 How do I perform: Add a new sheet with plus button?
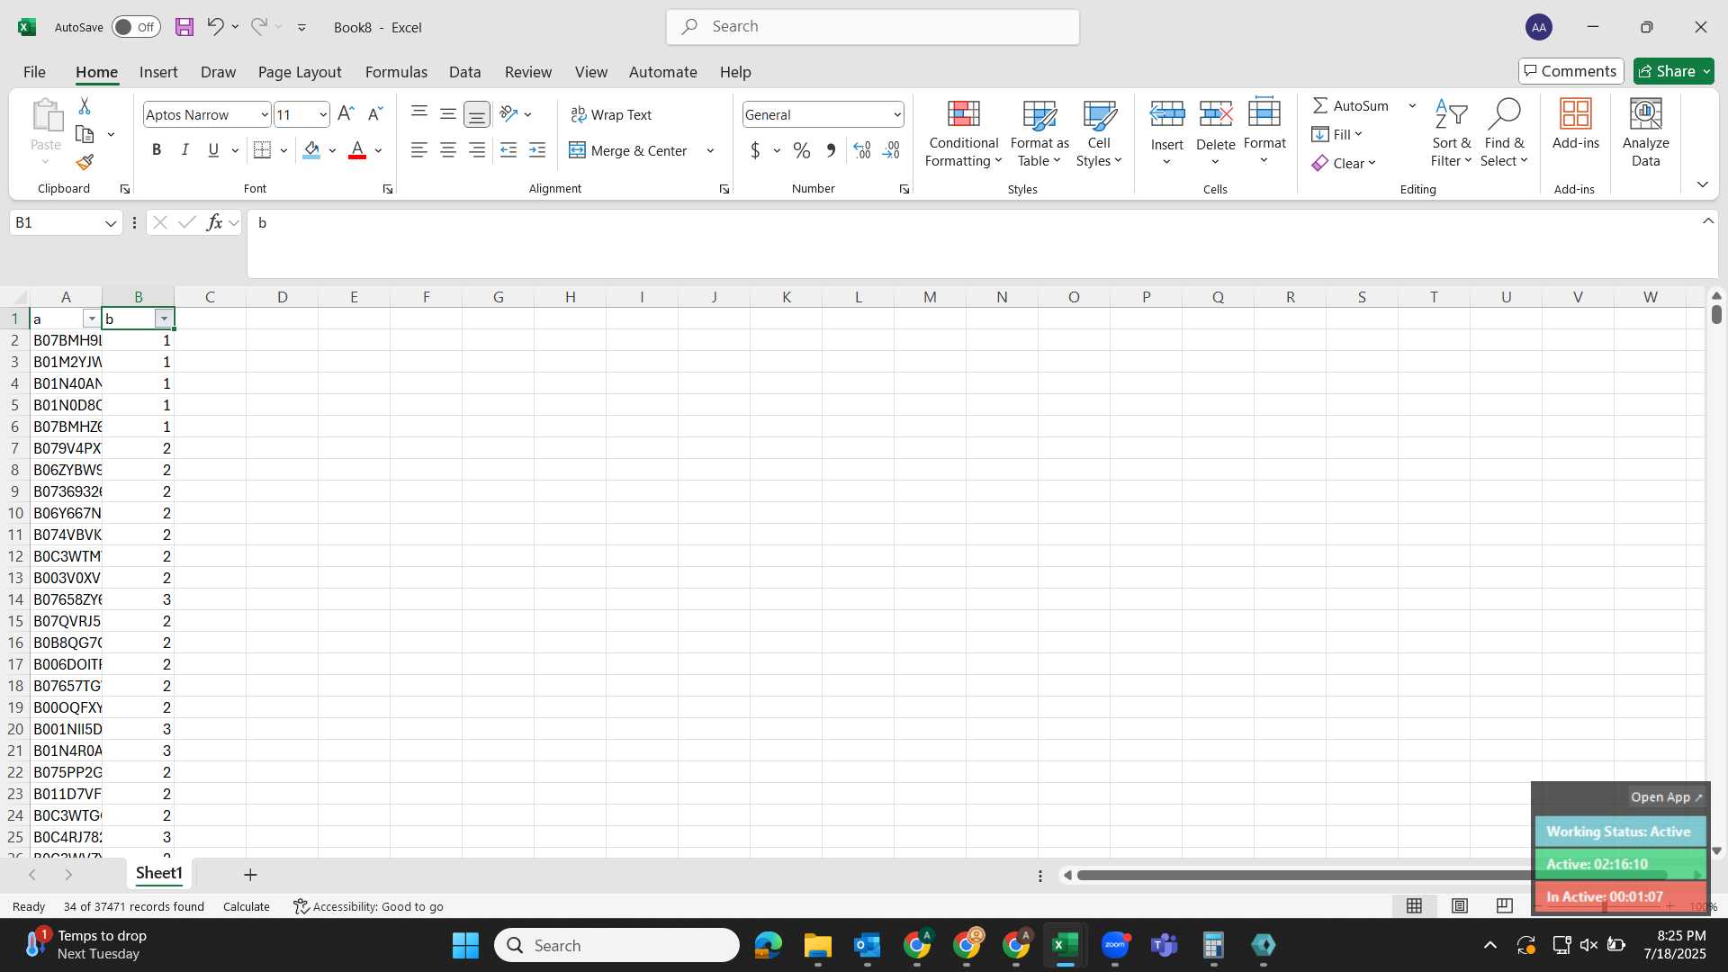tap(250, 874)
